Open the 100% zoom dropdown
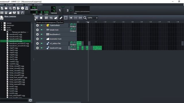 [x=92, y=18]
